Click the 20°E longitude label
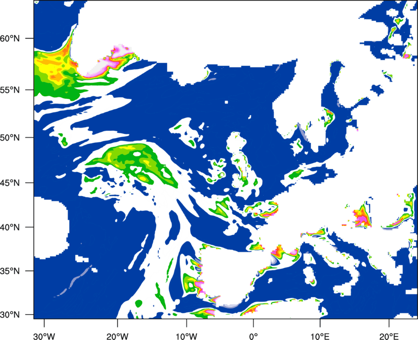 (389, 336)
